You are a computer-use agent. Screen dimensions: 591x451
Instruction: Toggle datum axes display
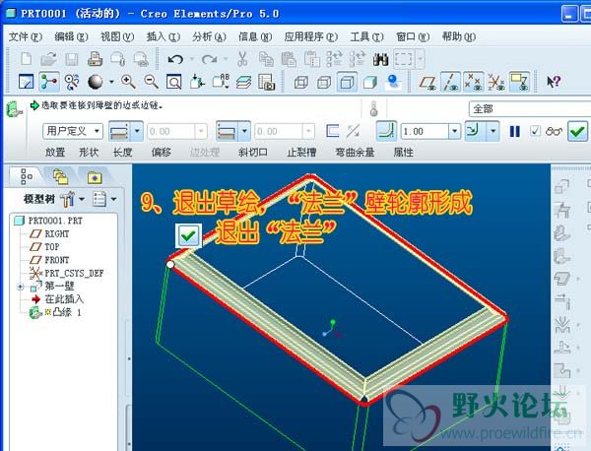451,82
